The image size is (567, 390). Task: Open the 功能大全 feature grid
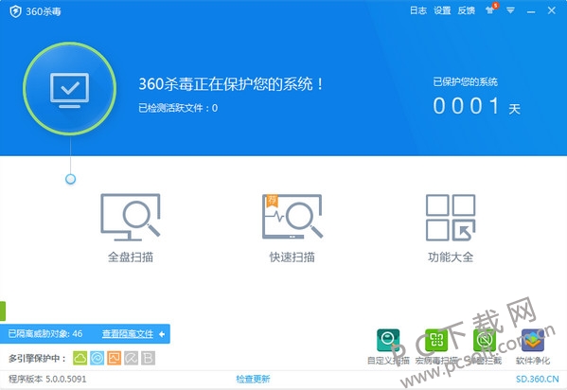451,228
